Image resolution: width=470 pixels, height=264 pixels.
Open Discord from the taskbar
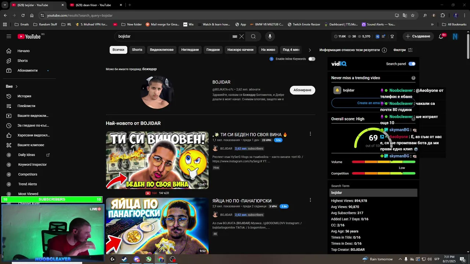(137, 259)
